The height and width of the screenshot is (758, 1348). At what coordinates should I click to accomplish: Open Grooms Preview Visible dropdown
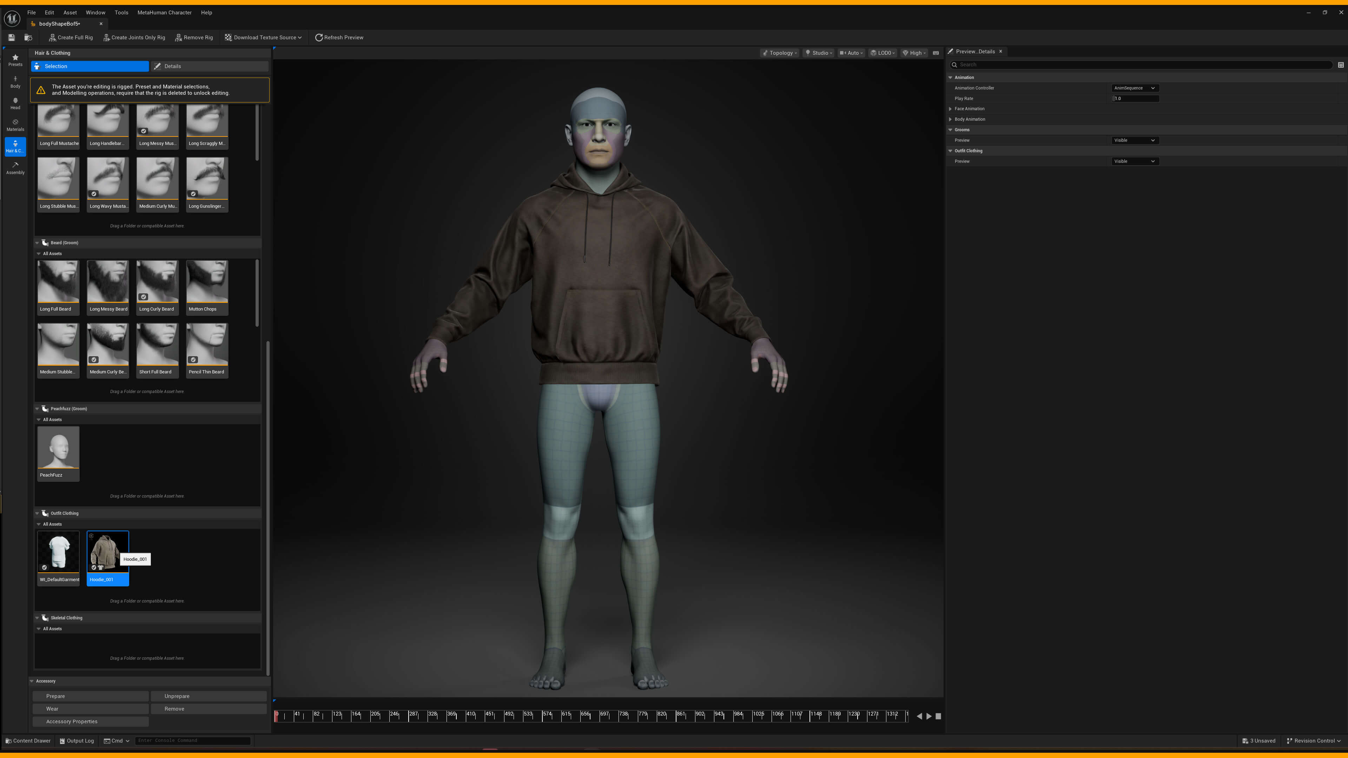pos(1135,140)
